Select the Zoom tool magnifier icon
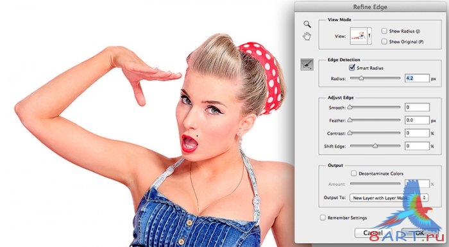Screen dimensions: 449x247 tap(307, 24)
